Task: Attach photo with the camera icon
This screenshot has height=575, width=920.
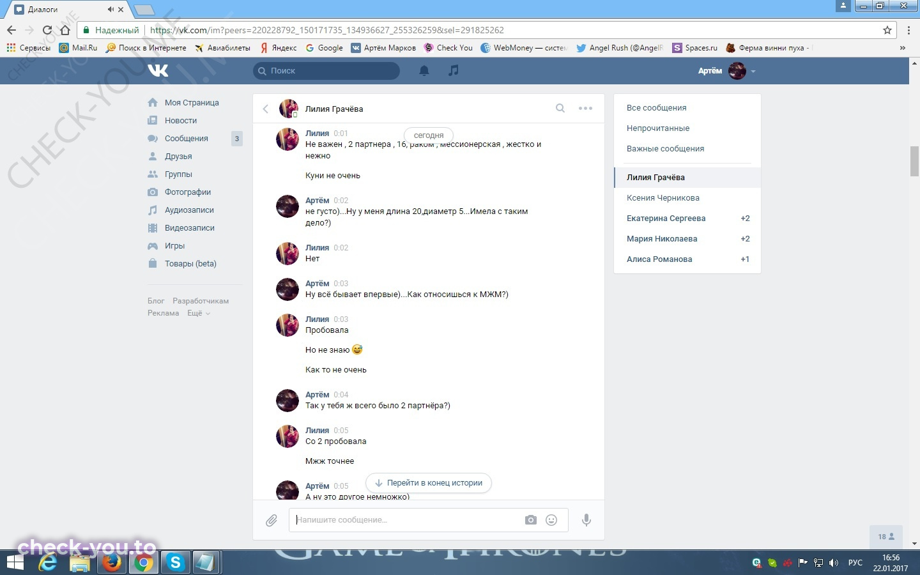Action: coord(531,520)
